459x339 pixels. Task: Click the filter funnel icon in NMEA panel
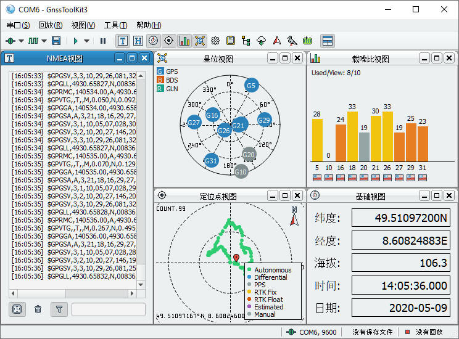(x=59, y=309)
